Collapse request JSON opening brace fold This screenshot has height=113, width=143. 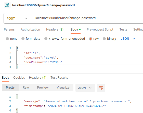coord(17,48)
